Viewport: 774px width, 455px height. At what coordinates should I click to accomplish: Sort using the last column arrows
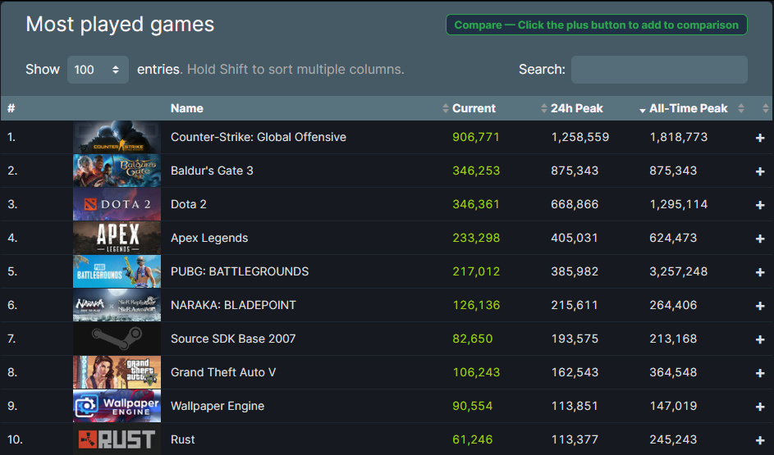(x=765, y=108)
